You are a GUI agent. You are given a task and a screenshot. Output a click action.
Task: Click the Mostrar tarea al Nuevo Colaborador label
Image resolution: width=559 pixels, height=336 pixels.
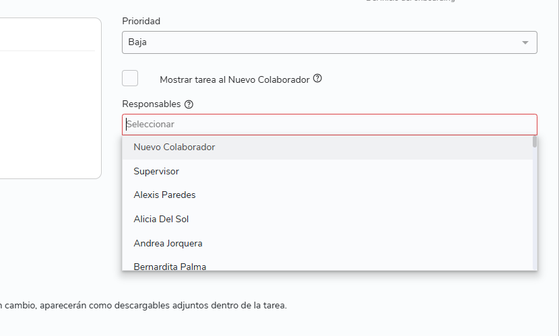234,79
